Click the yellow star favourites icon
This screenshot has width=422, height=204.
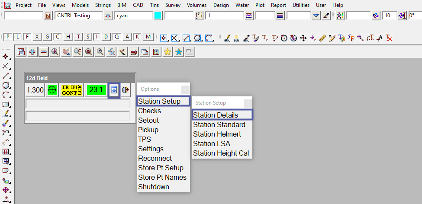pyautogui.click(x=168, y=52)
